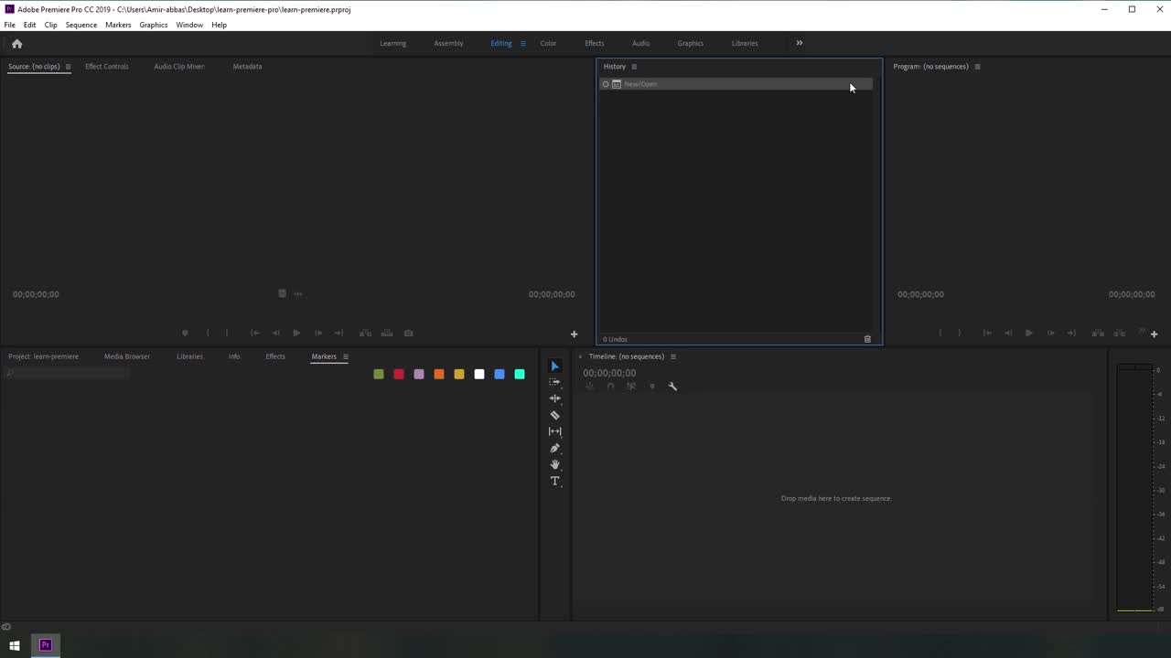
Task: Select the Ripple Edit tool
Action: (554, 398)
